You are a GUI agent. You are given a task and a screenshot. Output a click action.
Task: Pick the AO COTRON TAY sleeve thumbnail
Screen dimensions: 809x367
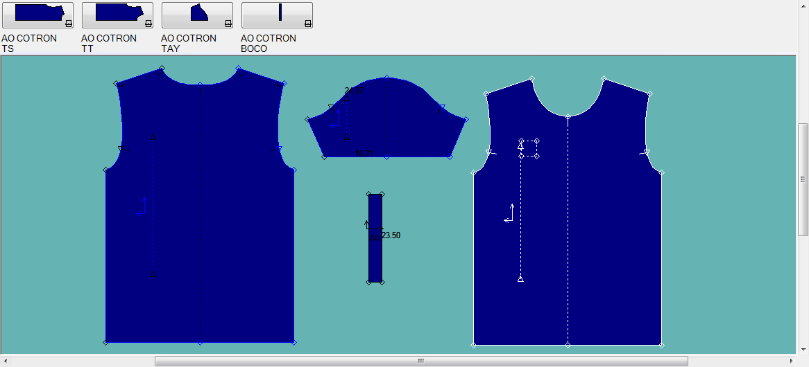click(197, 15)
